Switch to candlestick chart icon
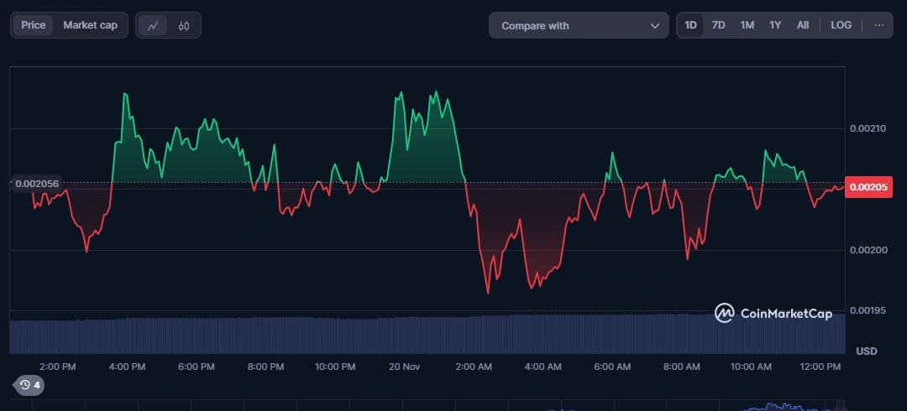Screen dimensions: 907x411 tap(184, 25)
